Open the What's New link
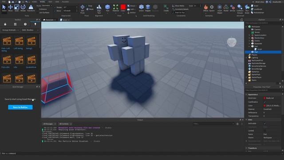Screen dimensions: 284x160 pyautogui.click(x=260, y=2)
